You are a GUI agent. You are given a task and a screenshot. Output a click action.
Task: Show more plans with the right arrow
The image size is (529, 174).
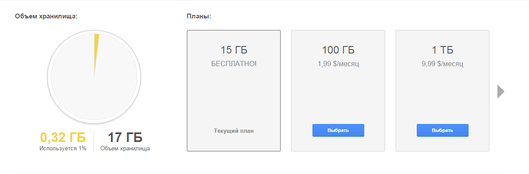pos(501,92)
